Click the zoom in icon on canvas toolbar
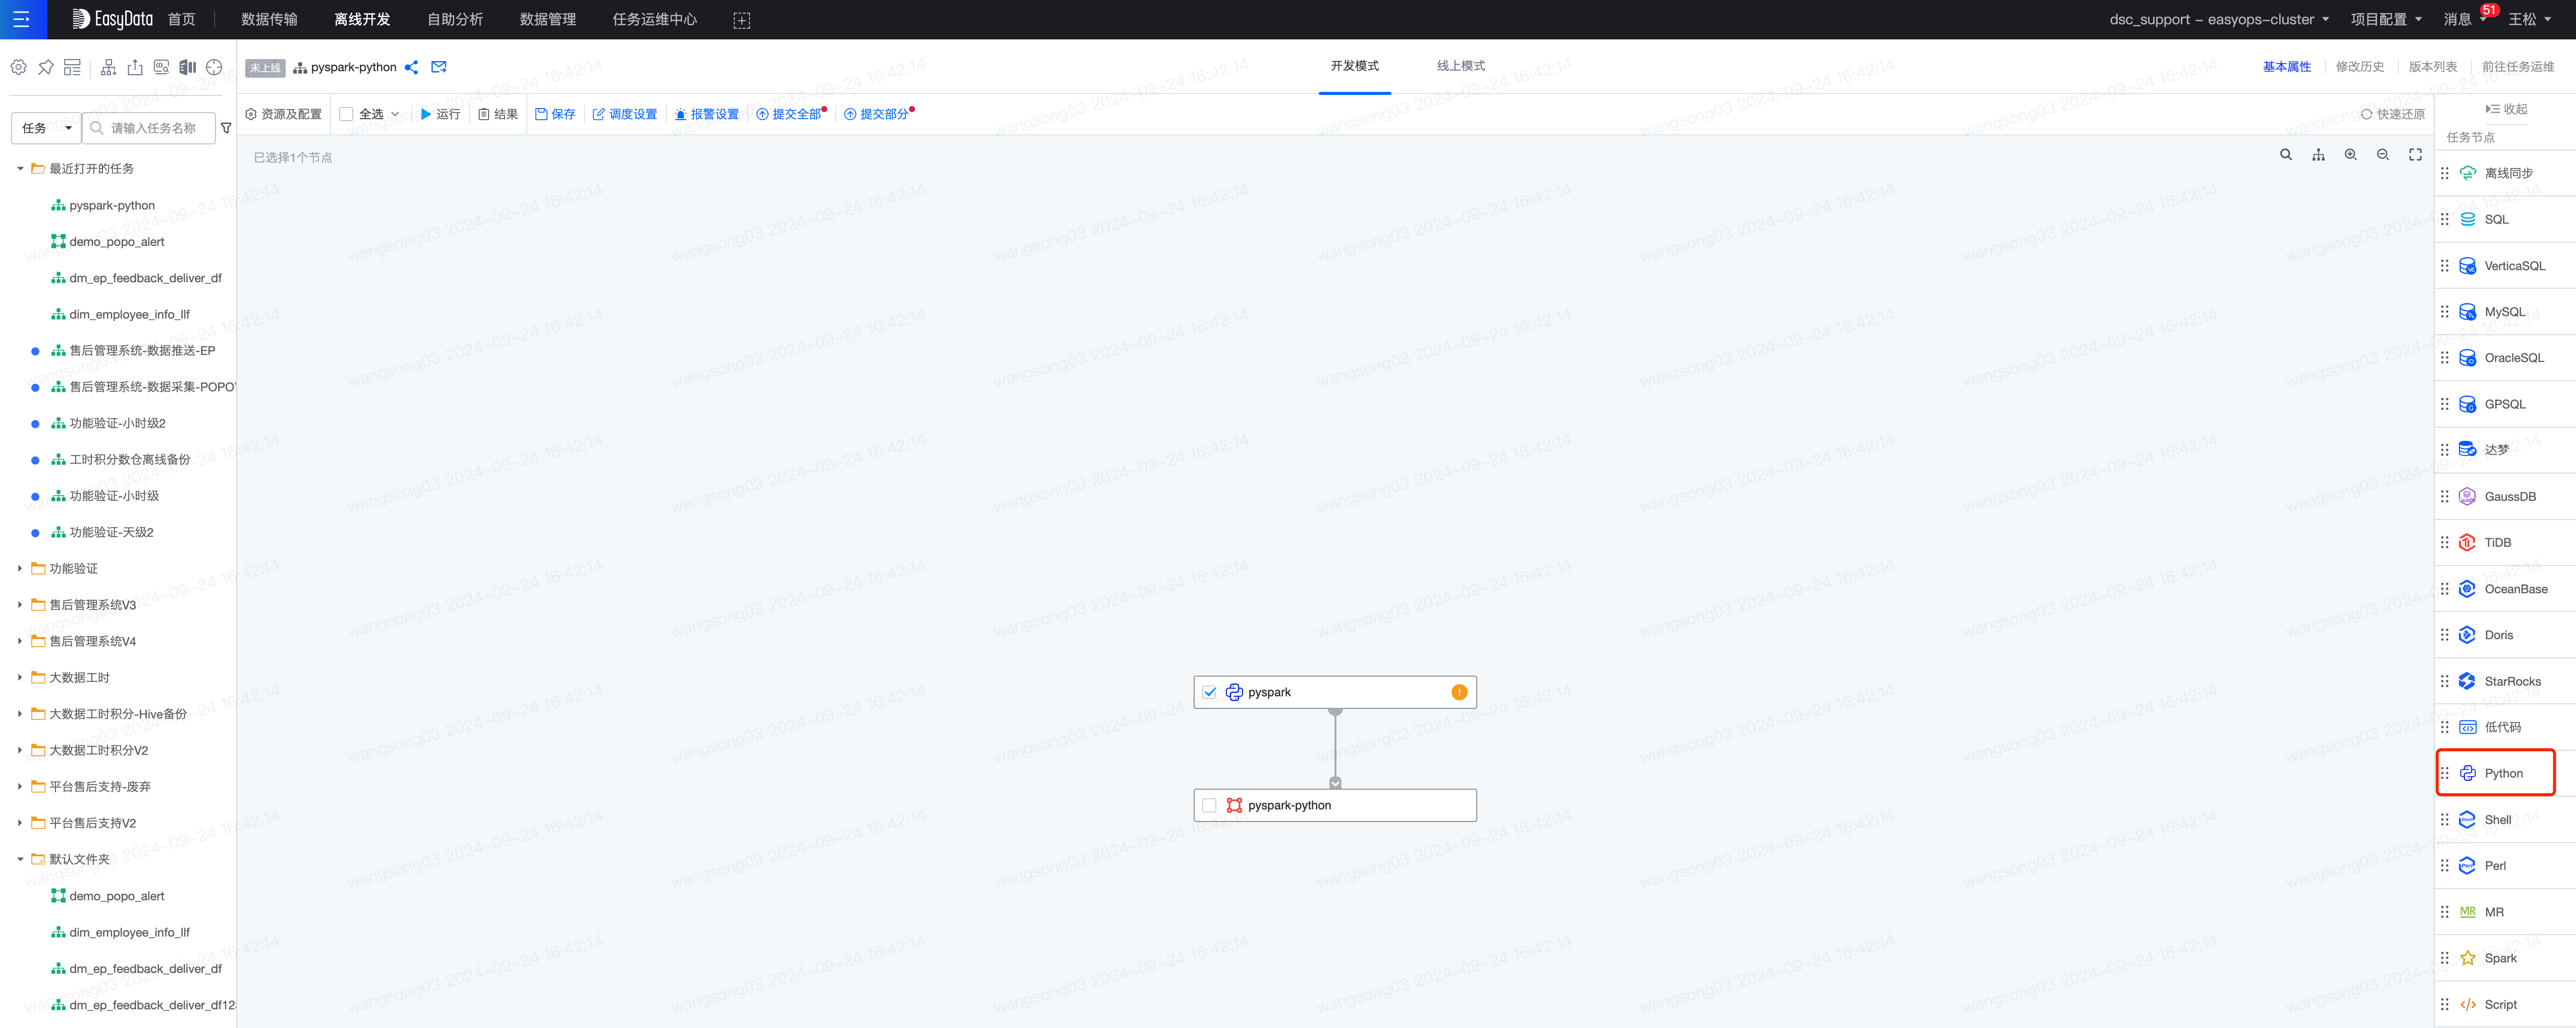The height and width of the screenshot is (1028, 2576). (x=2351, y=155)
